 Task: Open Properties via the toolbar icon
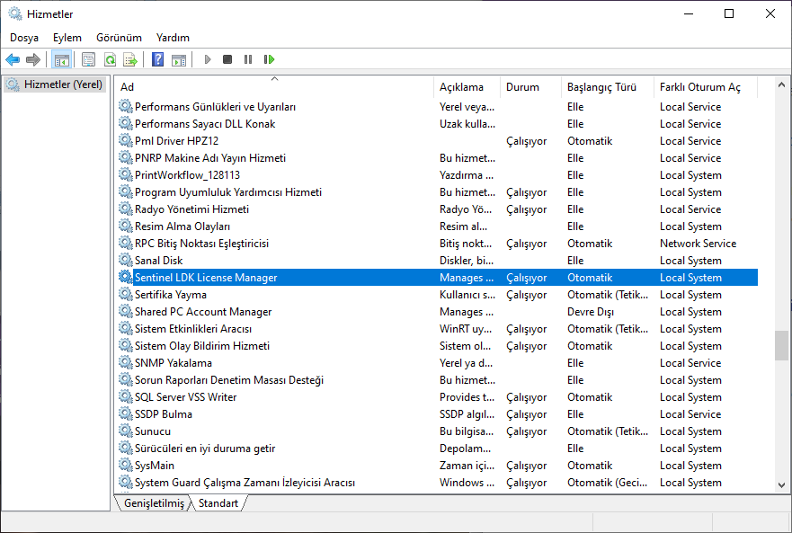pos(88,59)
